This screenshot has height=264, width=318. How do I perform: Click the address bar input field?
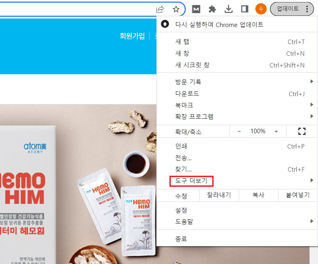click(77, 9)
